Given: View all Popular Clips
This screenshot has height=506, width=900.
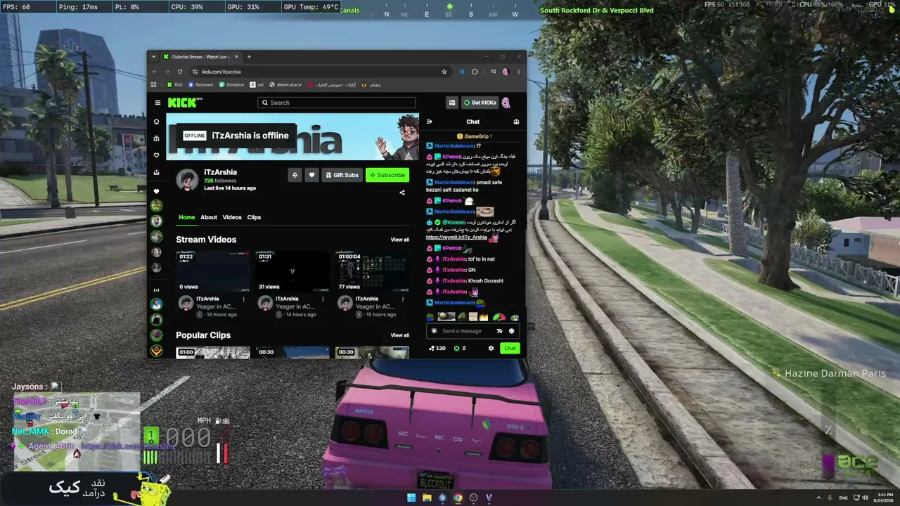Looking at the screenshot, I should [x=400, y=335].
